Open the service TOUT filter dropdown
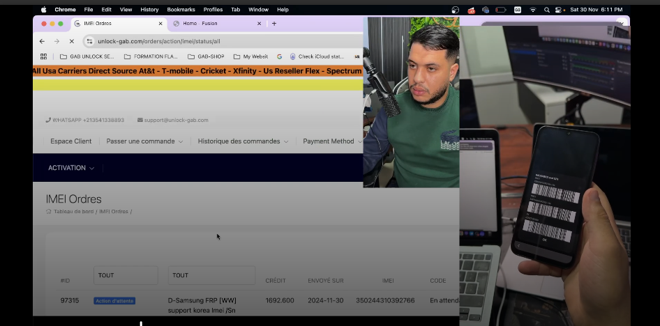The height and width of the screenshot is (326, 660). (211, 275)
